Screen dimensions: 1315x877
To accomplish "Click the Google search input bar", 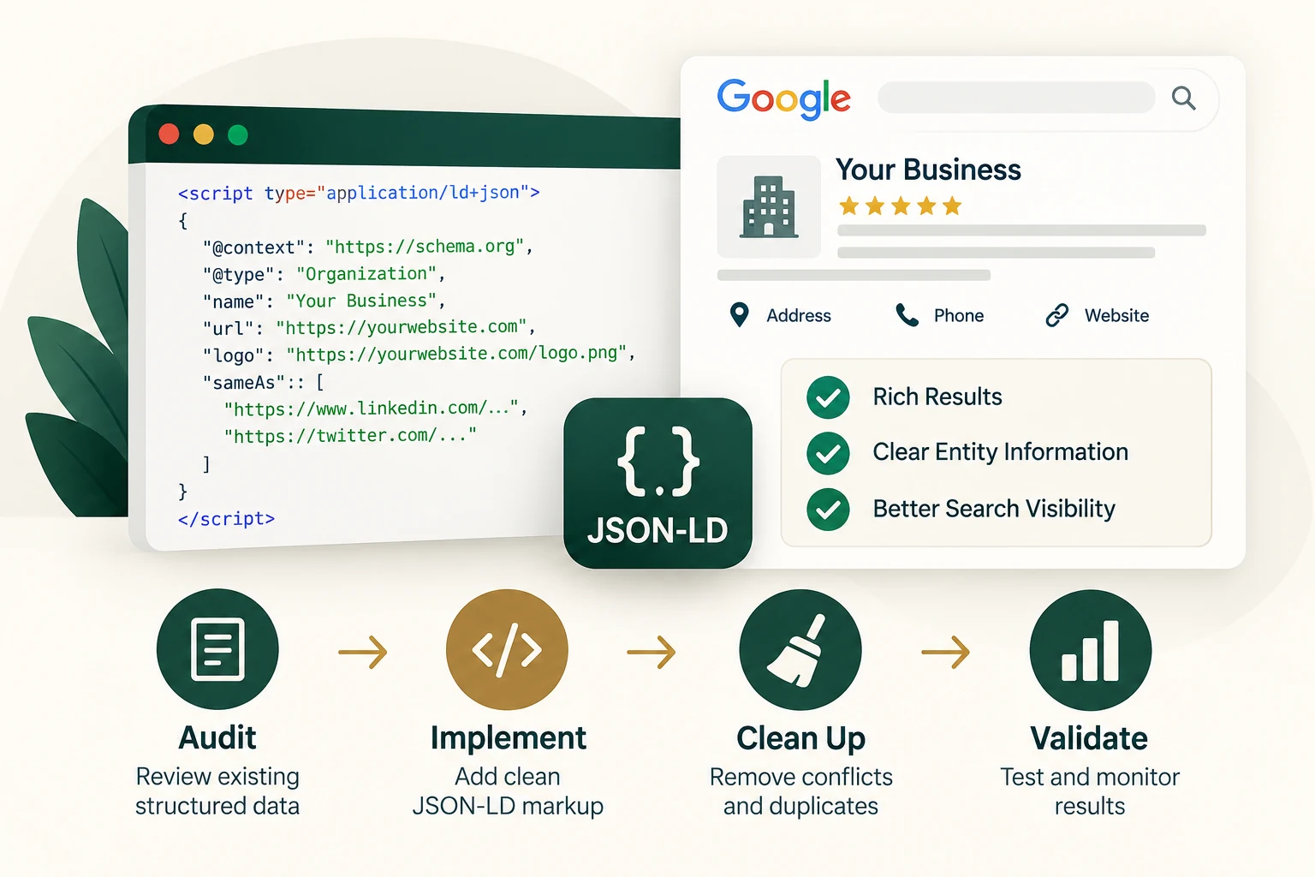I will [1016, 98].
